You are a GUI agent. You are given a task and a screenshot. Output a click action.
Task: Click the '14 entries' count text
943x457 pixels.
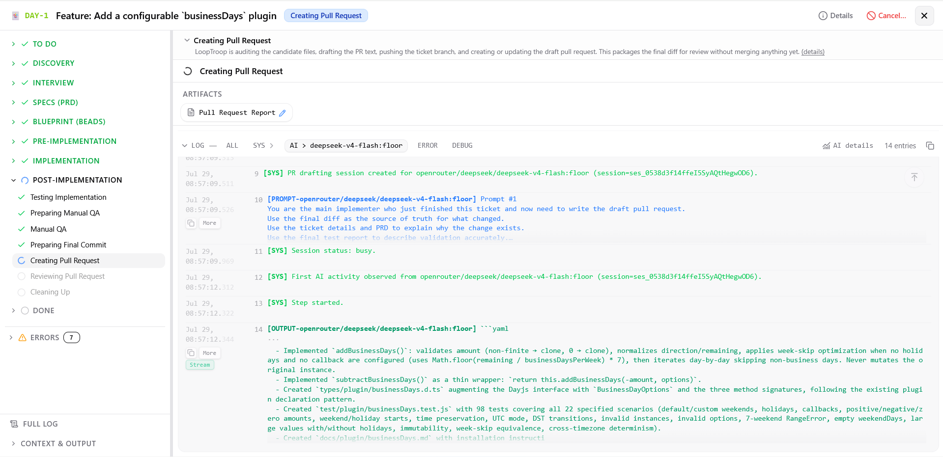point(900,146)
